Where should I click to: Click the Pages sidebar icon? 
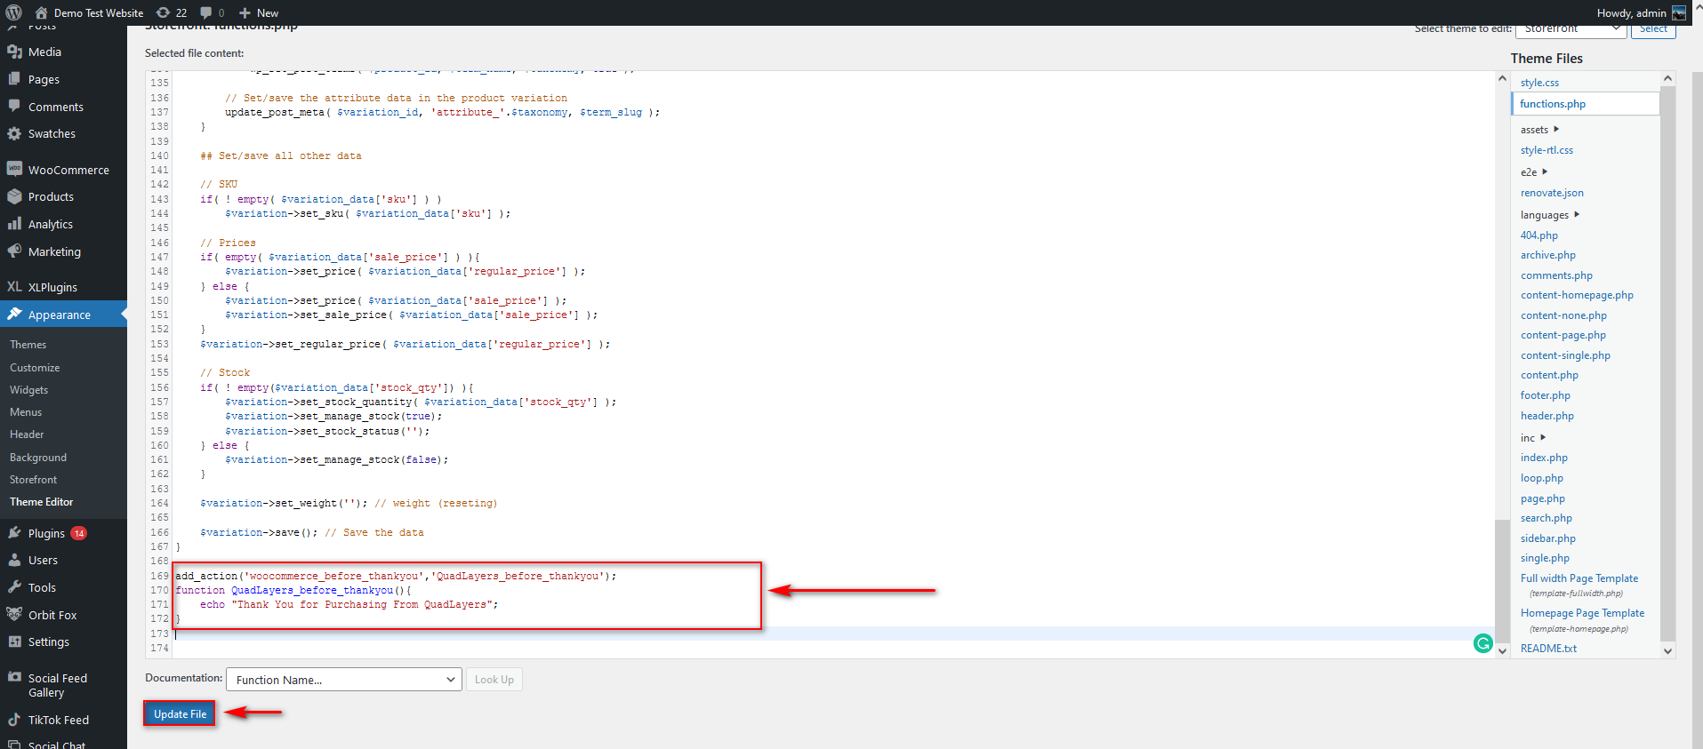tap(14, 79)
